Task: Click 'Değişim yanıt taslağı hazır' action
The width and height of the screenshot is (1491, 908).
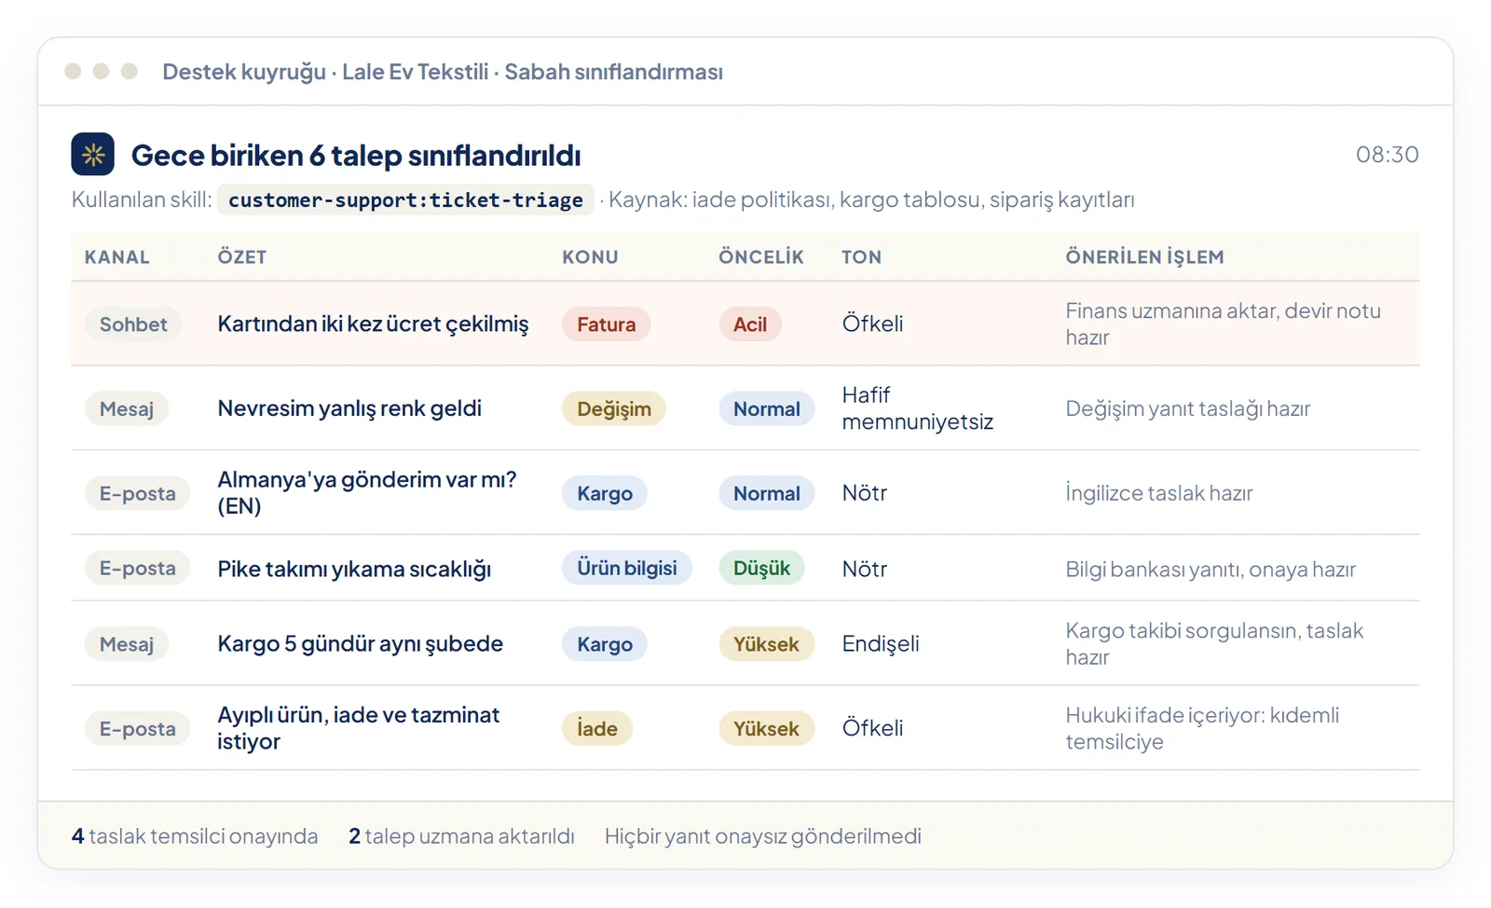Action: tap(1187, 408)
